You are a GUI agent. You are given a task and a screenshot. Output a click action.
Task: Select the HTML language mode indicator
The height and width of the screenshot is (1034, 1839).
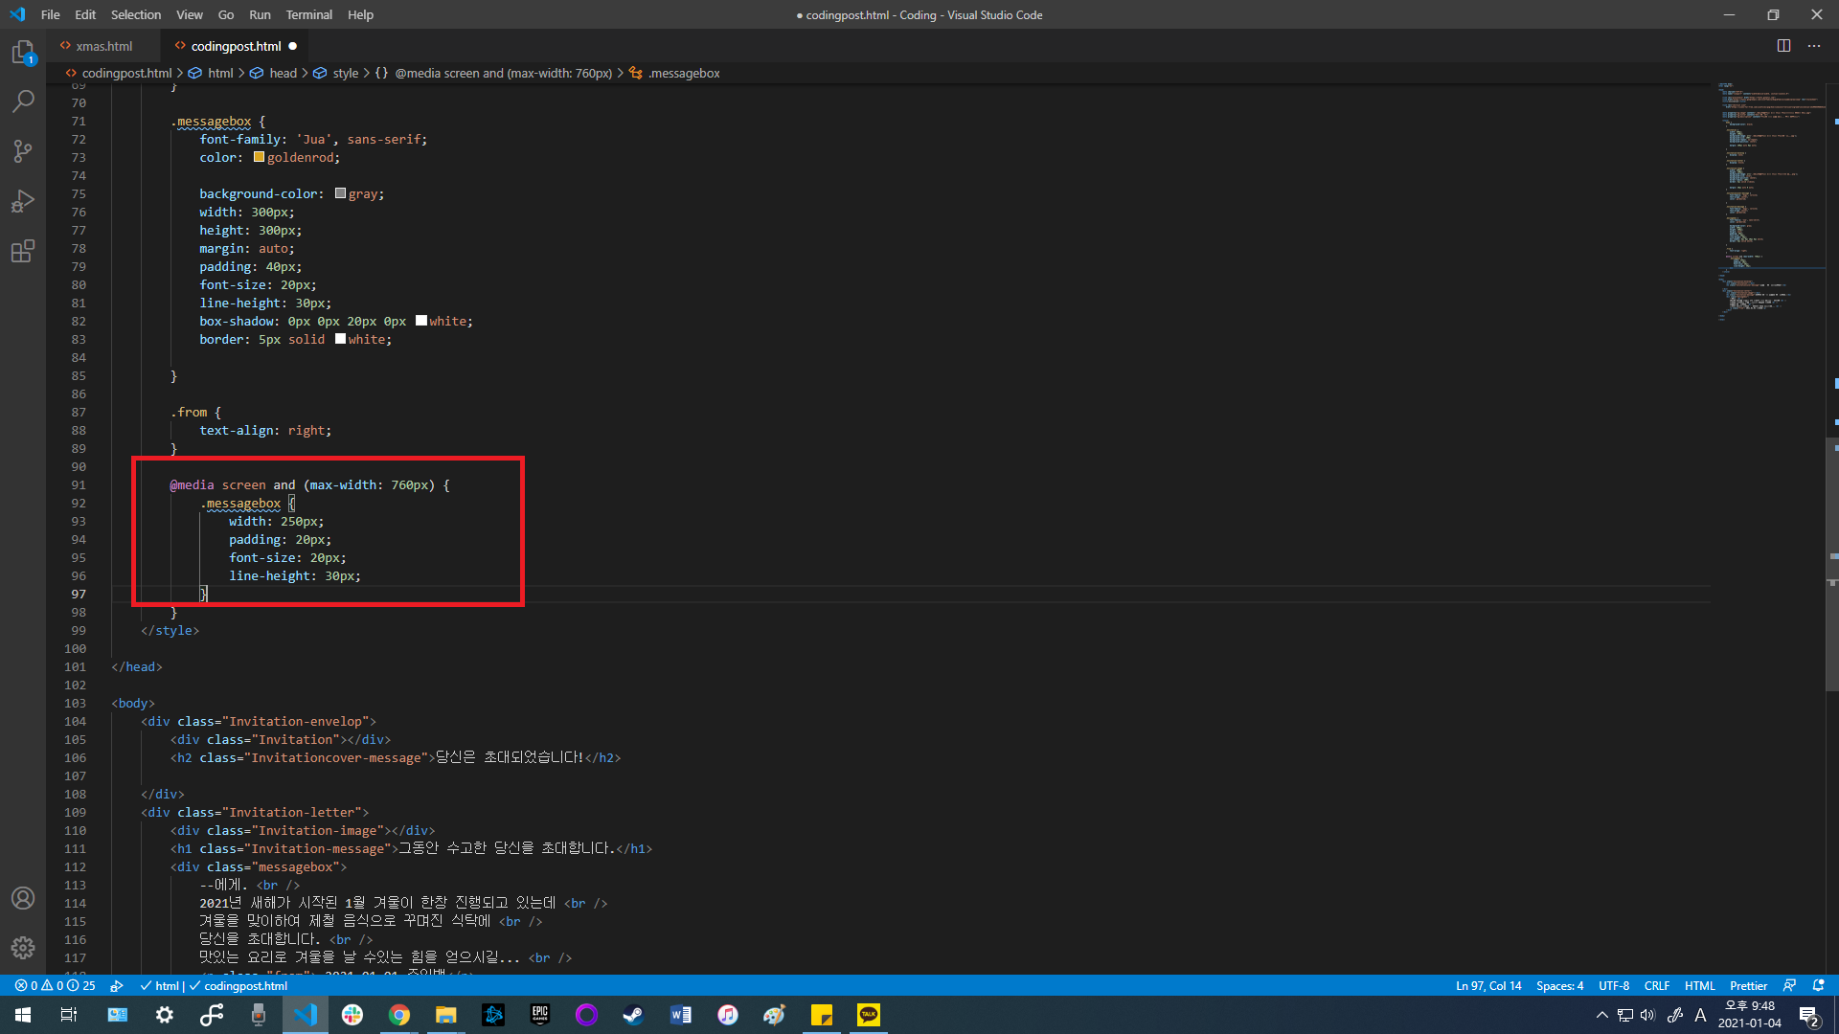click(x=1699, y=985)
